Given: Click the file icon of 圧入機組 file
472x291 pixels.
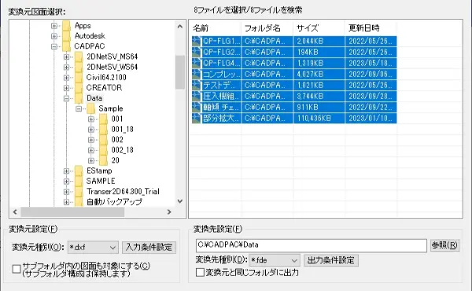Looking at the screenshot, I should pos(197,96).
